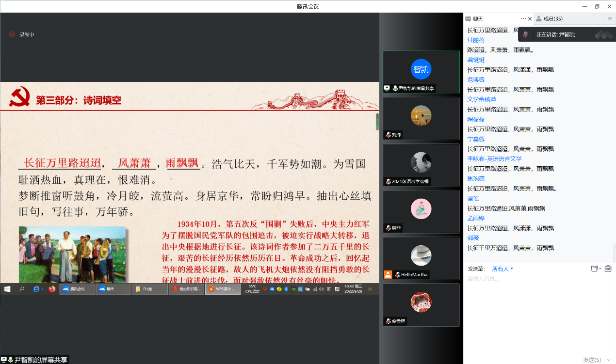This screenshot has height=364, width=616.
Task: Click the file send folder icon
Action: pos(594,269)
